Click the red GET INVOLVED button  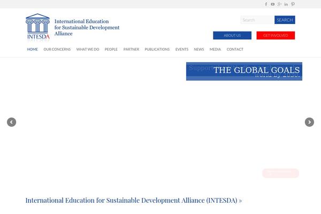(276, 35)
